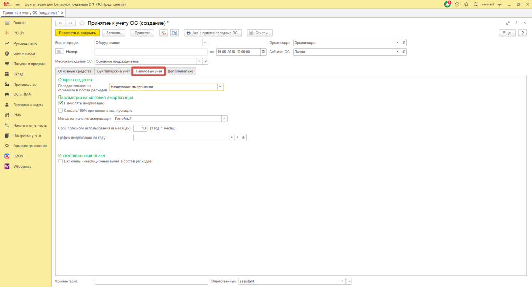Image resolution: width=532 pixels, height=287 pixels.
Task: Open Администрирование section in sidebar
Action: pos(30,146)
